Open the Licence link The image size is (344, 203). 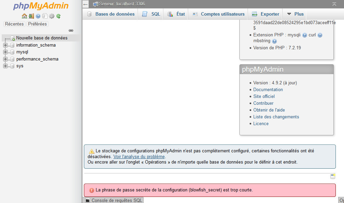[x=261, y=124]
